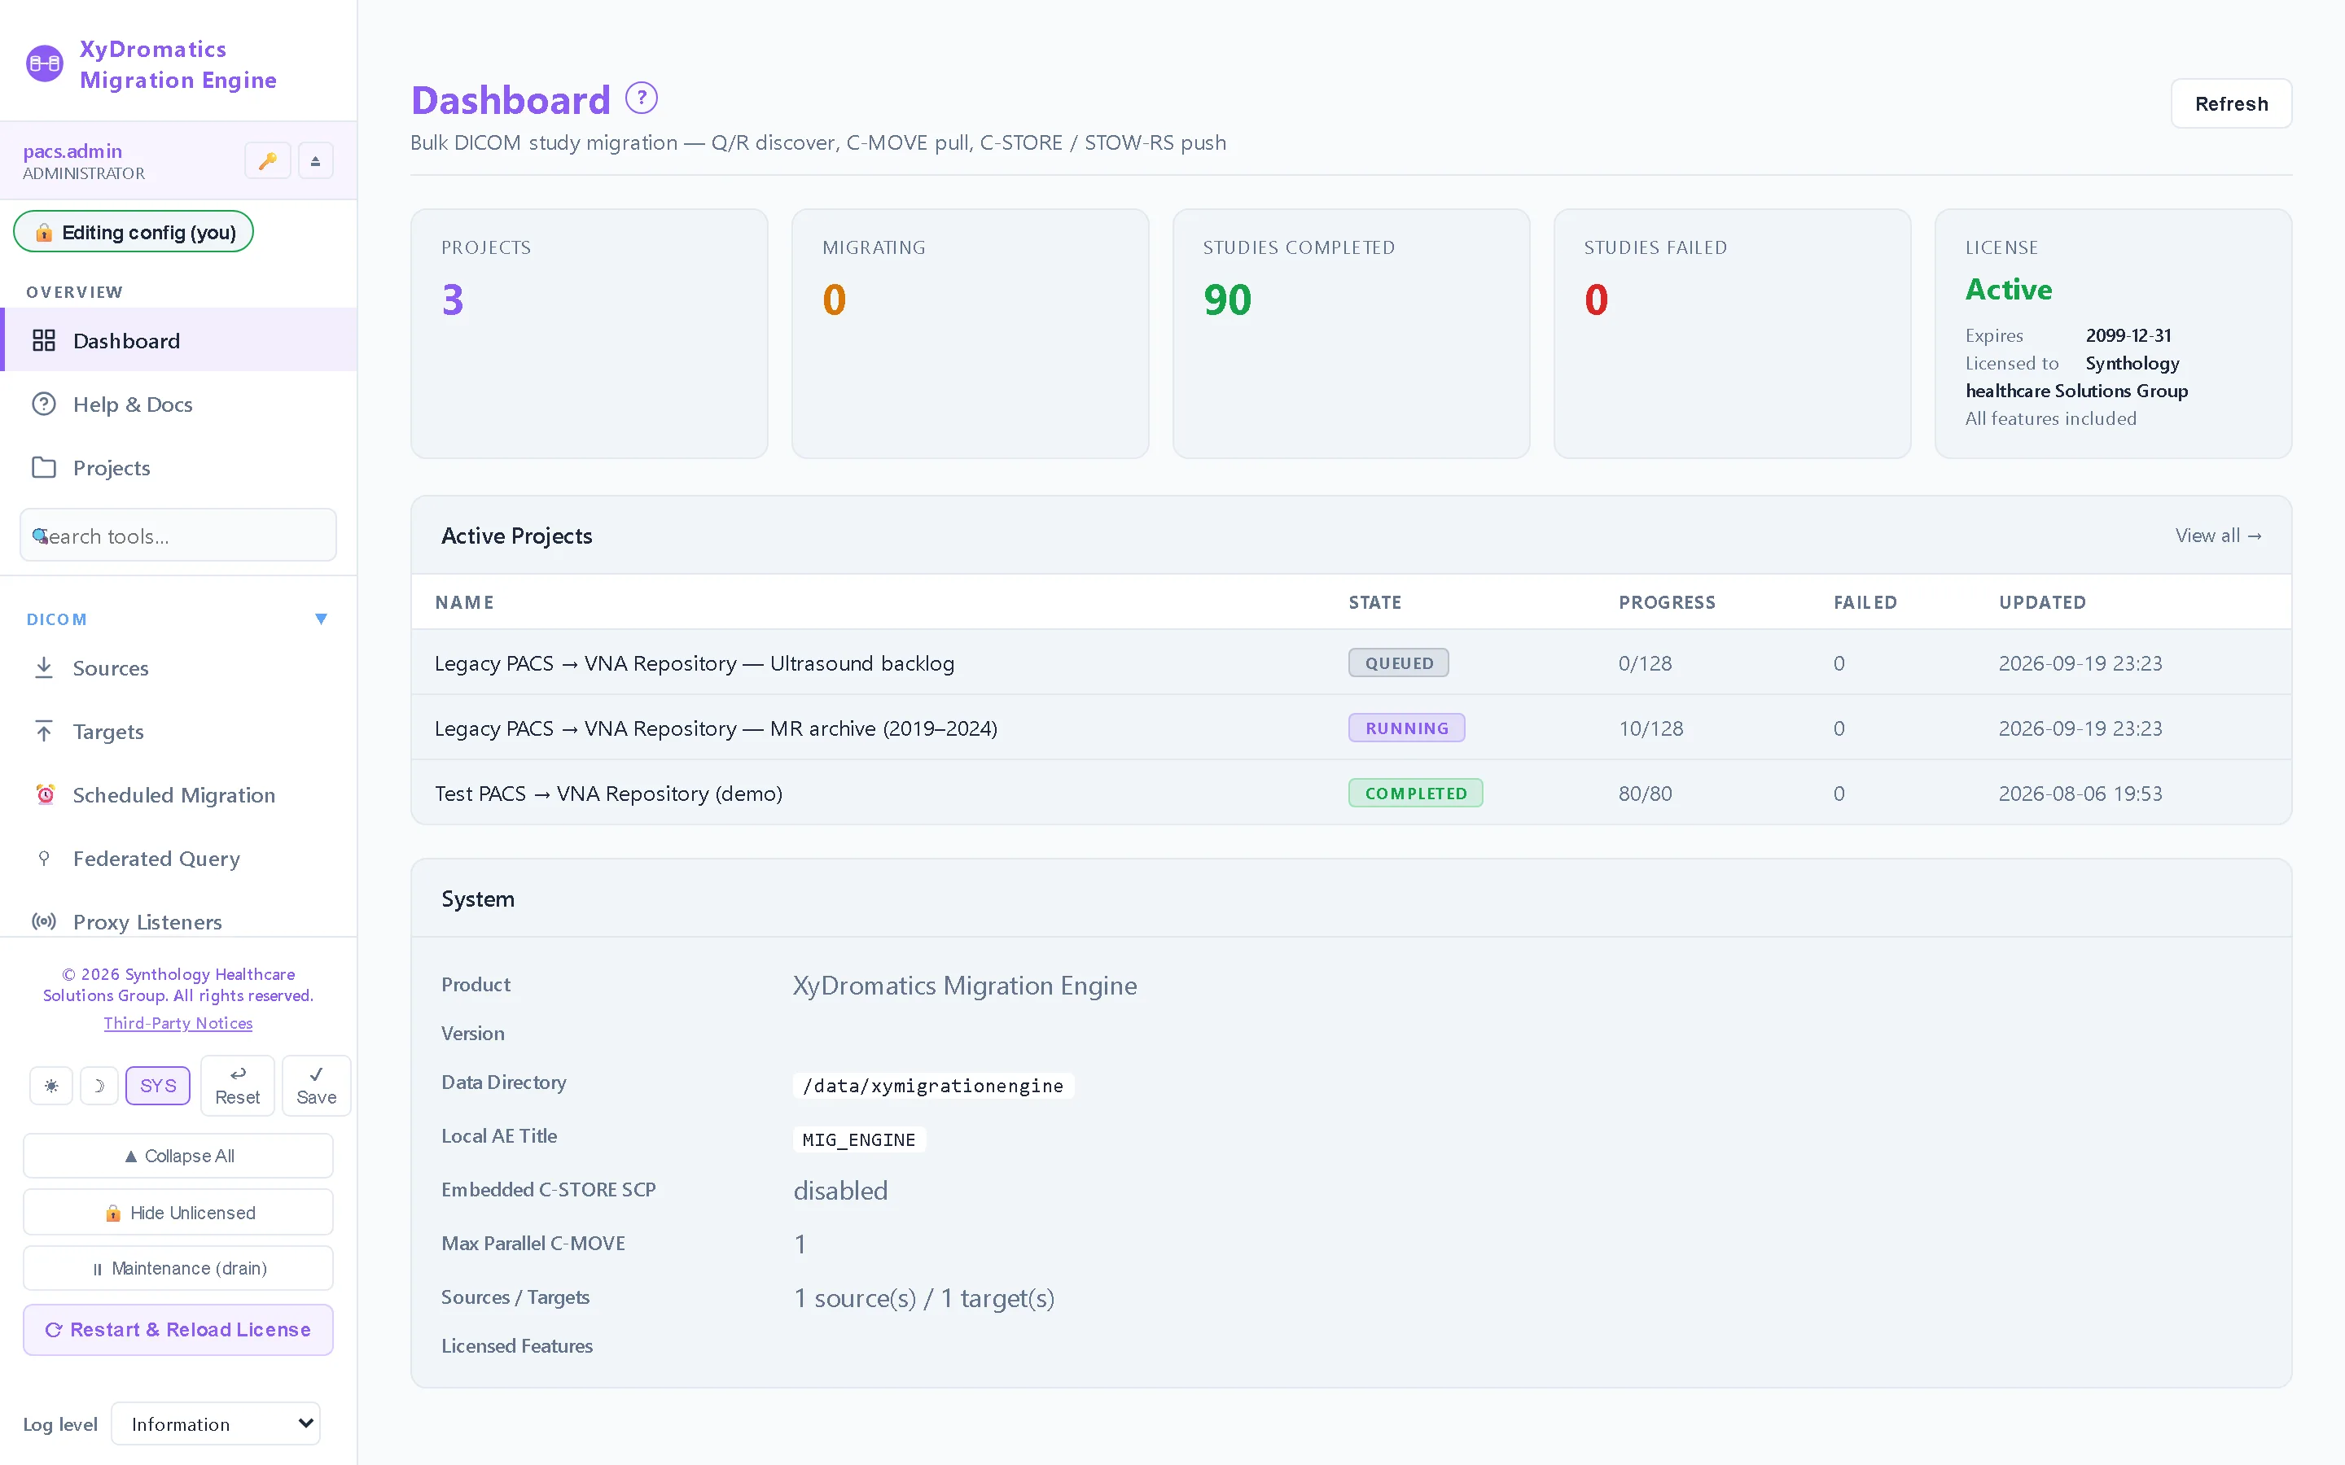Image resolution: width=2345 pixels, height=1465 pixels.
Task: Open the Dashboard help question icon
Action: (642, 98)
